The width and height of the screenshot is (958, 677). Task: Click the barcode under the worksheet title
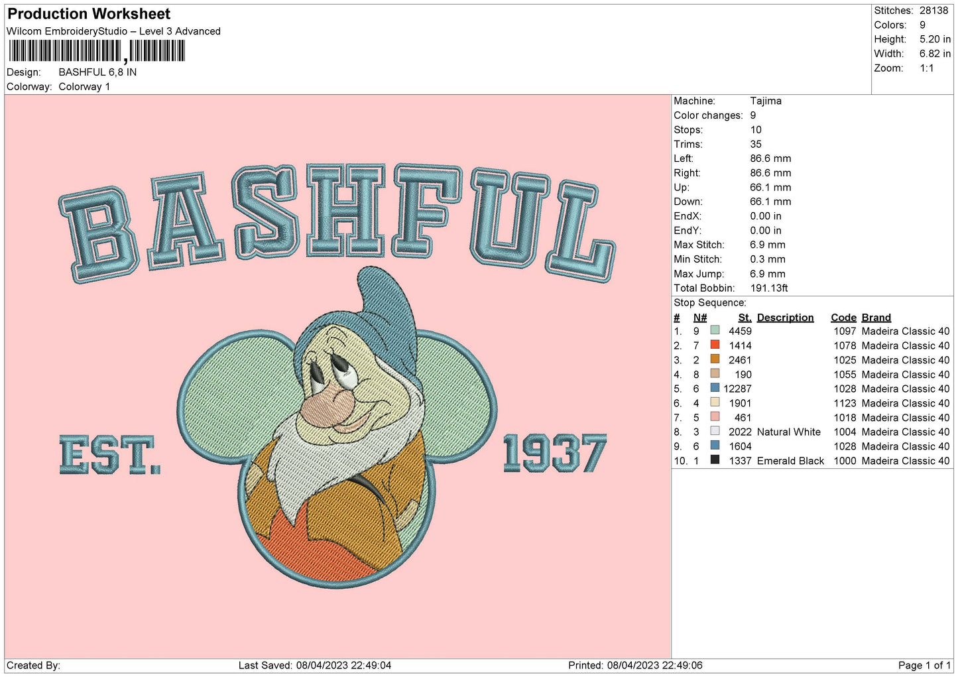[x=97, y=51]
